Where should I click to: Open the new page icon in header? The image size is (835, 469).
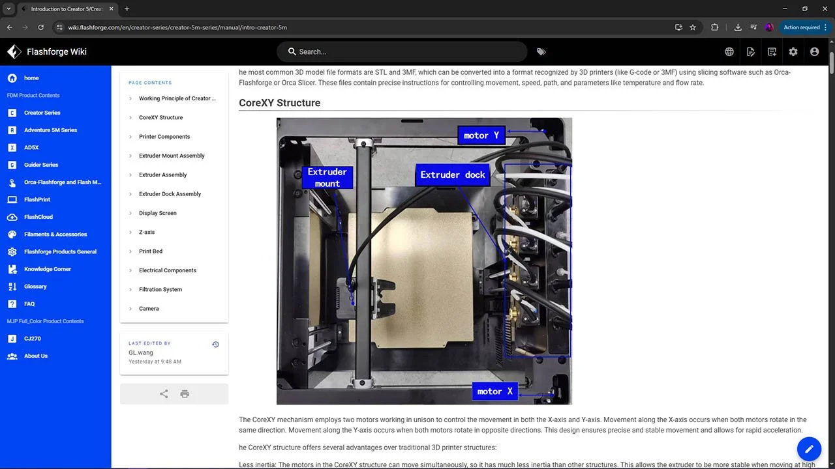[x=772, y=51]
